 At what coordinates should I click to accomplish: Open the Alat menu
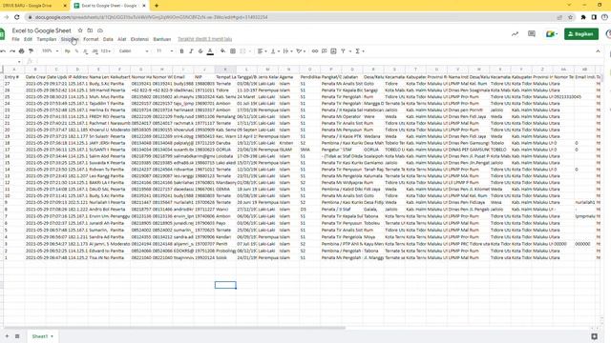122,39
